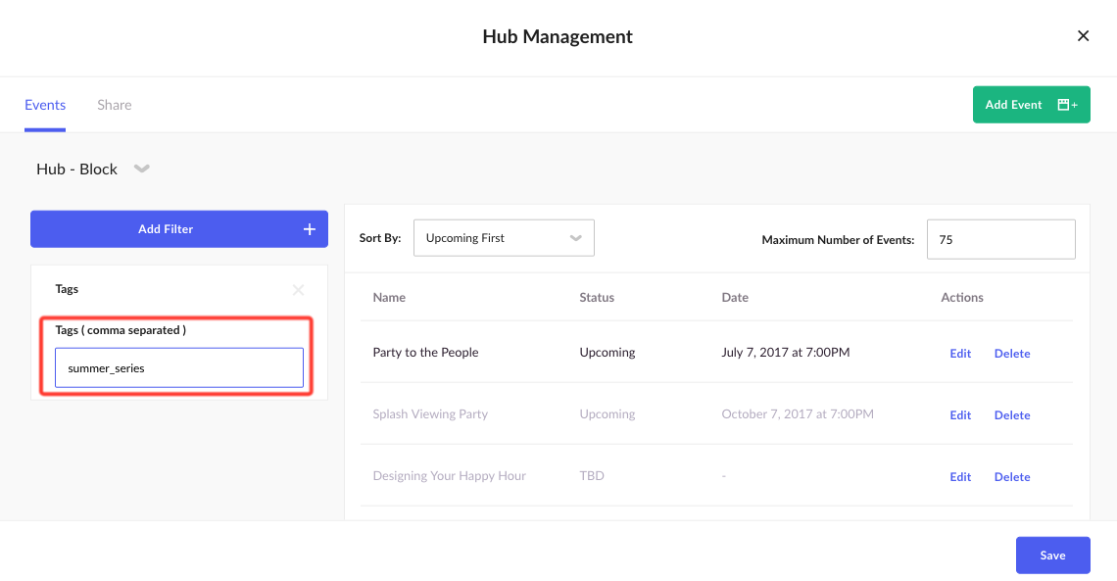Viewport: 1117px width, 581px height.
Task: Click the calendar plus icon on Add Event
Action: click(1067, 105)
